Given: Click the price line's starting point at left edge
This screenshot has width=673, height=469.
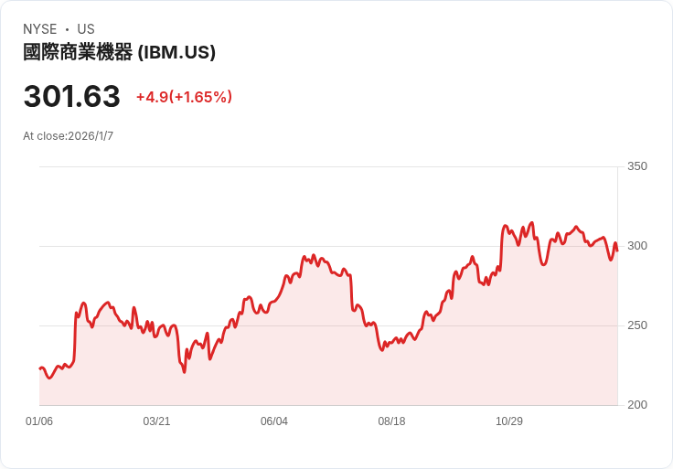Looking at the screenshot, I should [x=40, y=368].
